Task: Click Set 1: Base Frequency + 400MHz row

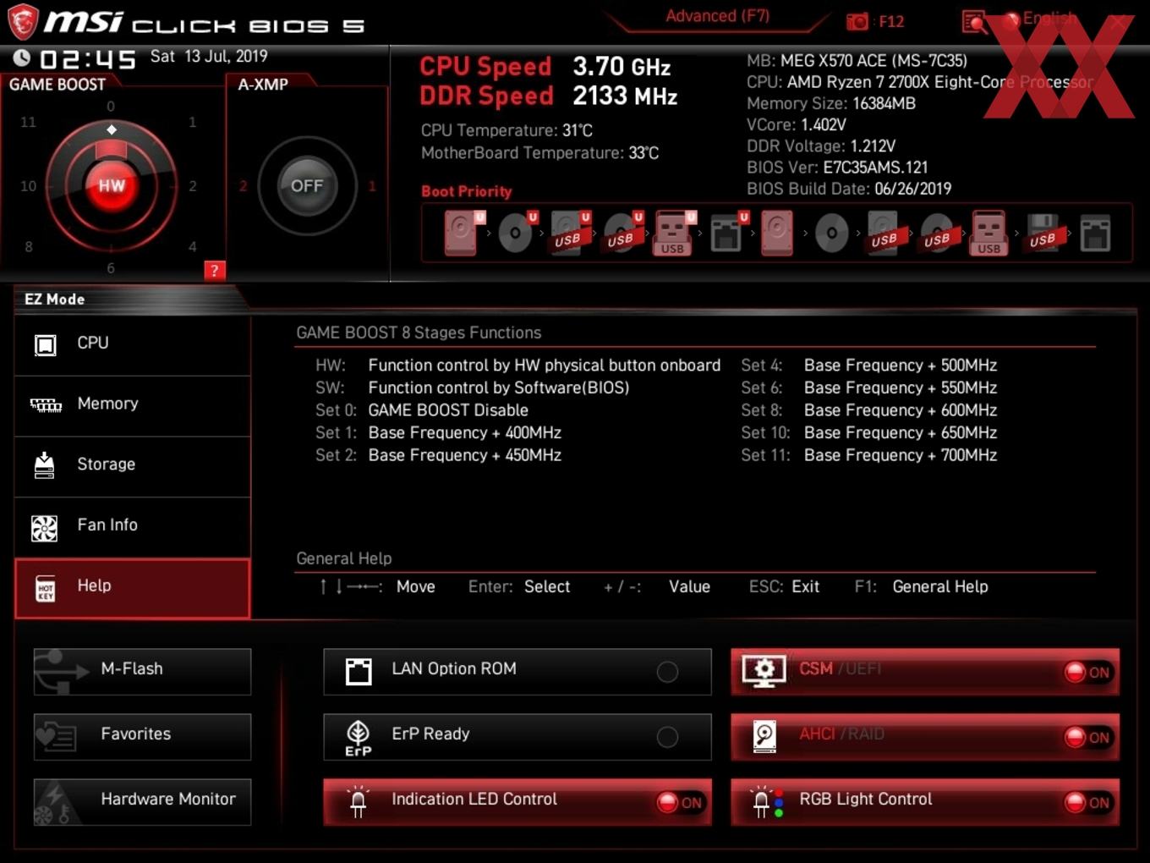Action: point(438,432)
